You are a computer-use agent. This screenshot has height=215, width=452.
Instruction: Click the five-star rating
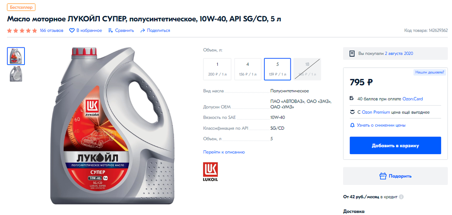point(22,30)
